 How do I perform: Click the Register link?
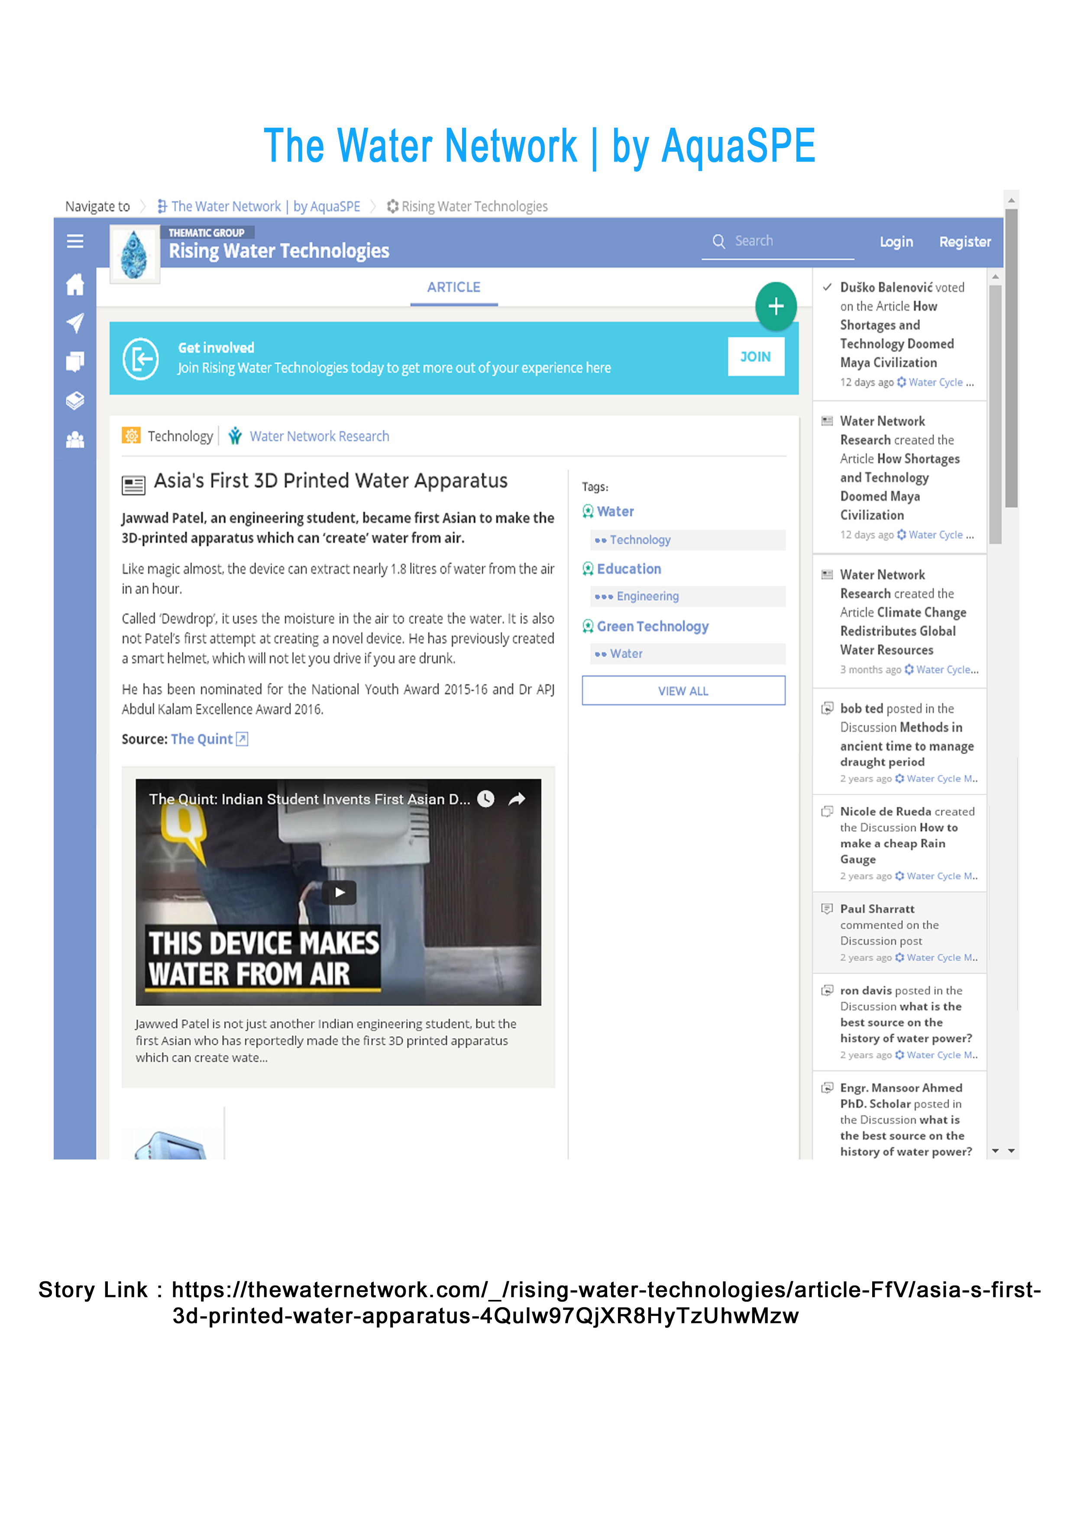[x=965, y=242]
